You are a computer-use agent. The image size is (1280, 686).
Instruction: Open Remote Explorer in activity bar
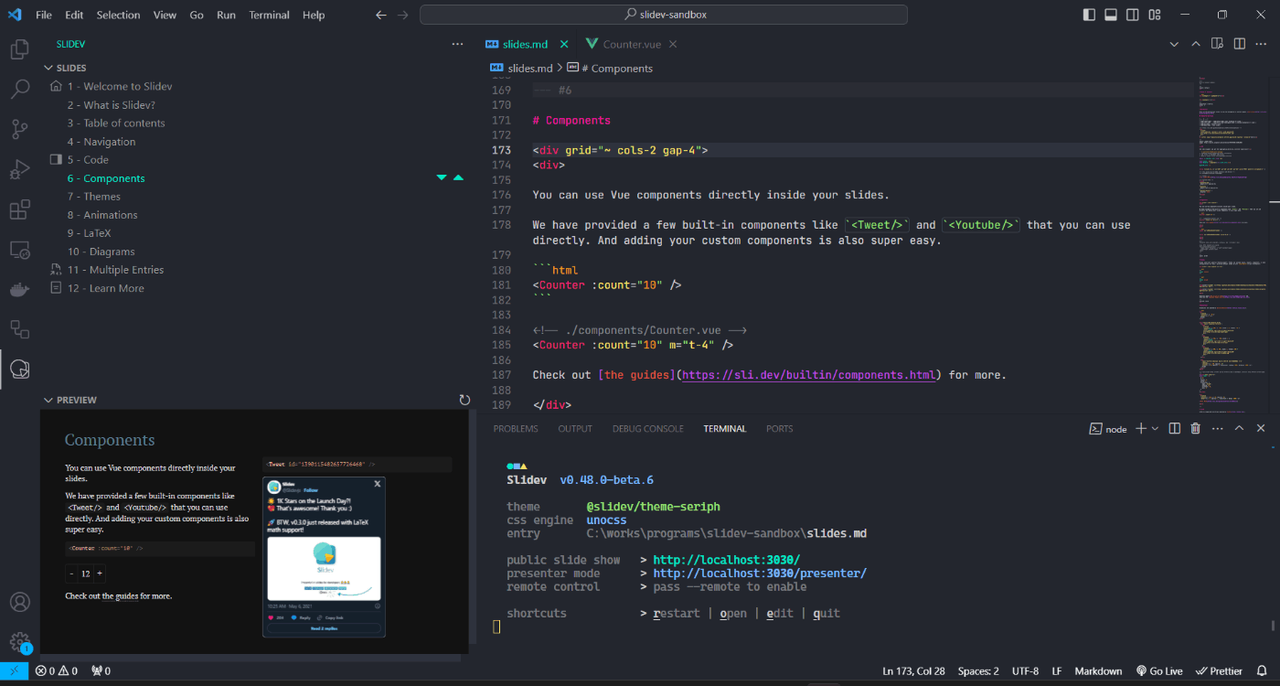click(x=19, y=250)
